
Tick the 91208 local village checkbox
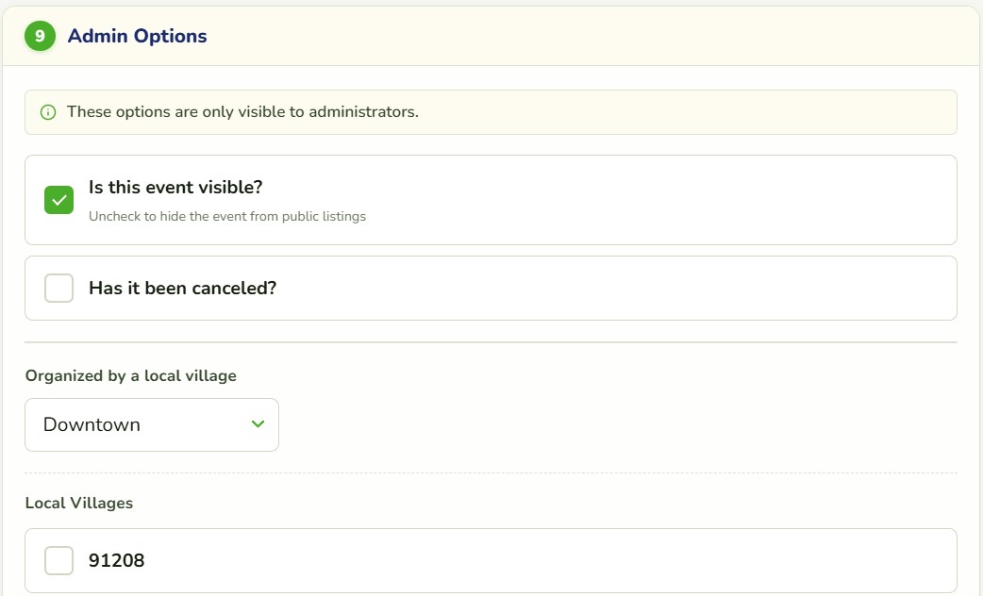click(58, 560)
